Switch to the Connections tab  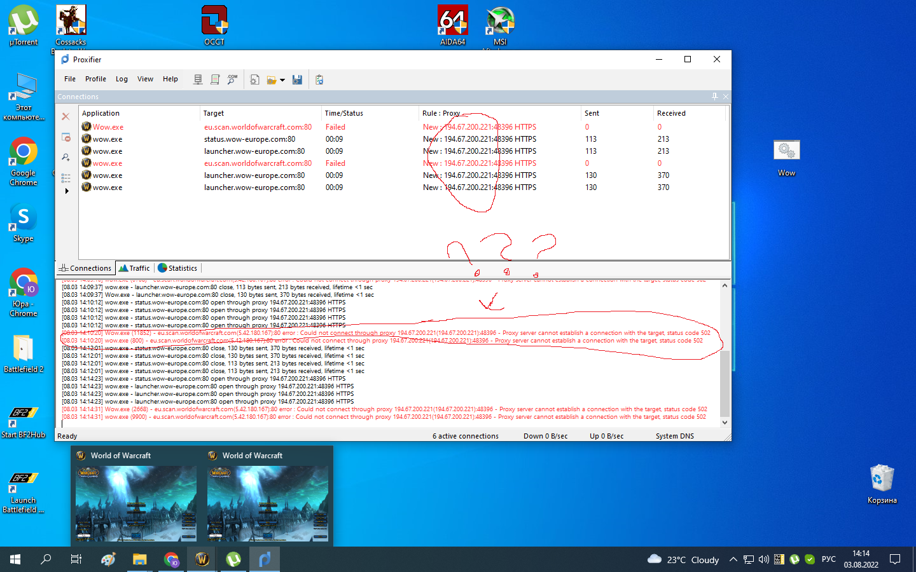(85, 268)
